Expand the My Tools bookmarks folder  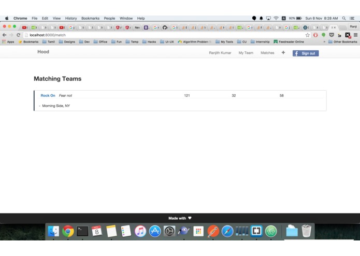pos(224,41)
